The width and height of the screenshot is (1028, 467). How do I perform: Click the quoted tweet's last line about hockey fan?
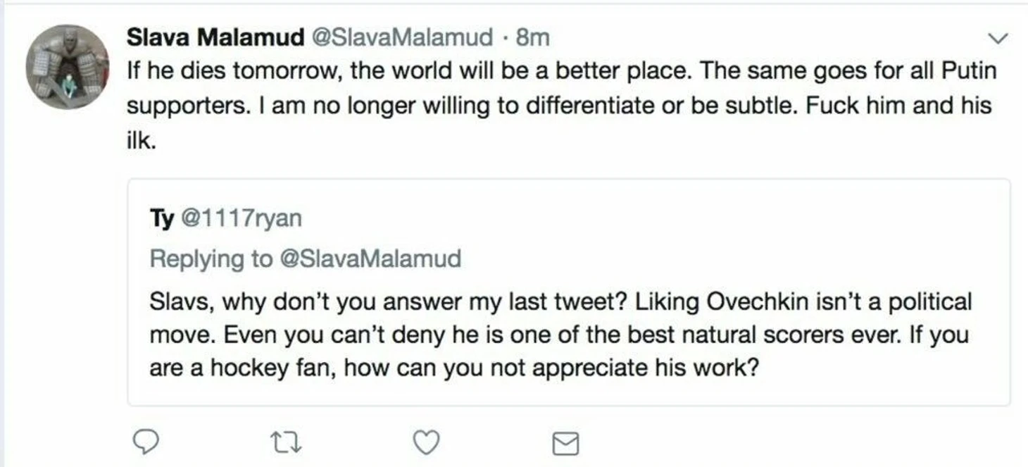454,368
